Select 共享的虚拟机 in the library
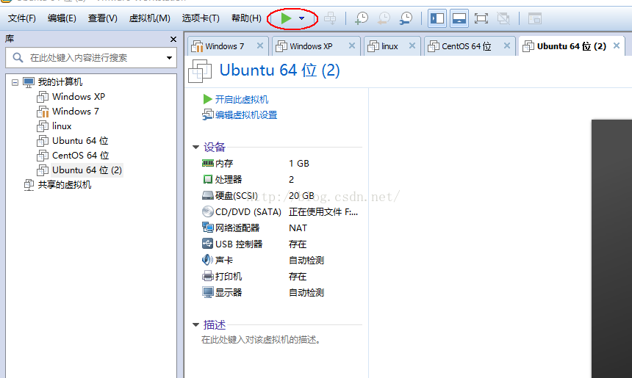632x378 pixels. tap(65, 185)
